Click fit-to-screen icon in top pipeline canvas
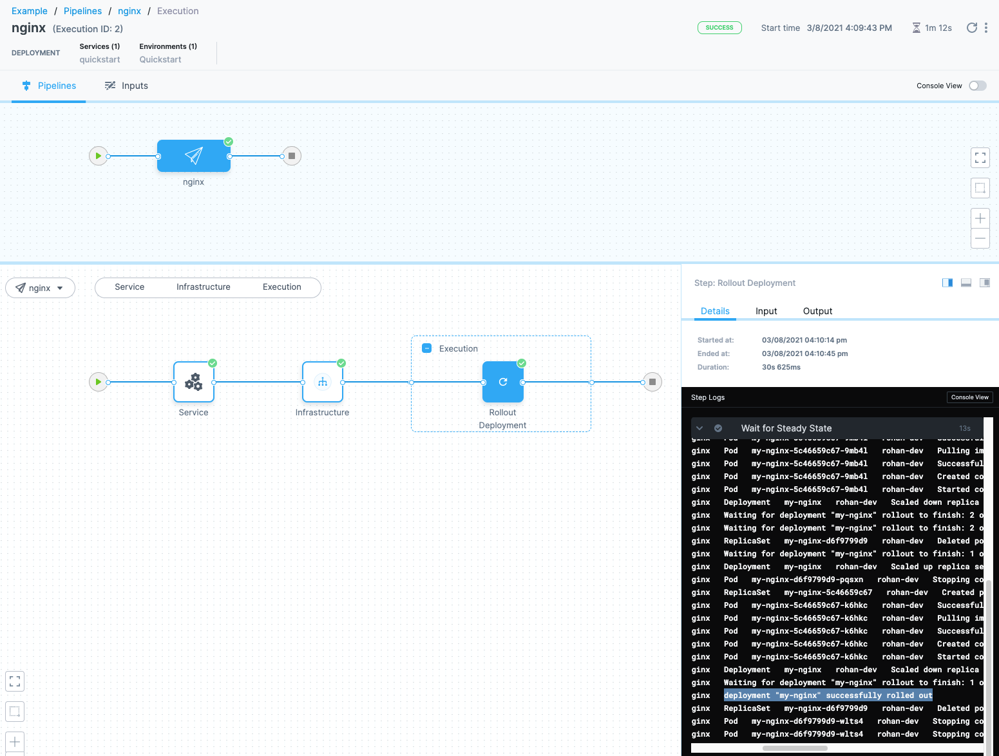The image size is (999, 756). pos(980,158)
